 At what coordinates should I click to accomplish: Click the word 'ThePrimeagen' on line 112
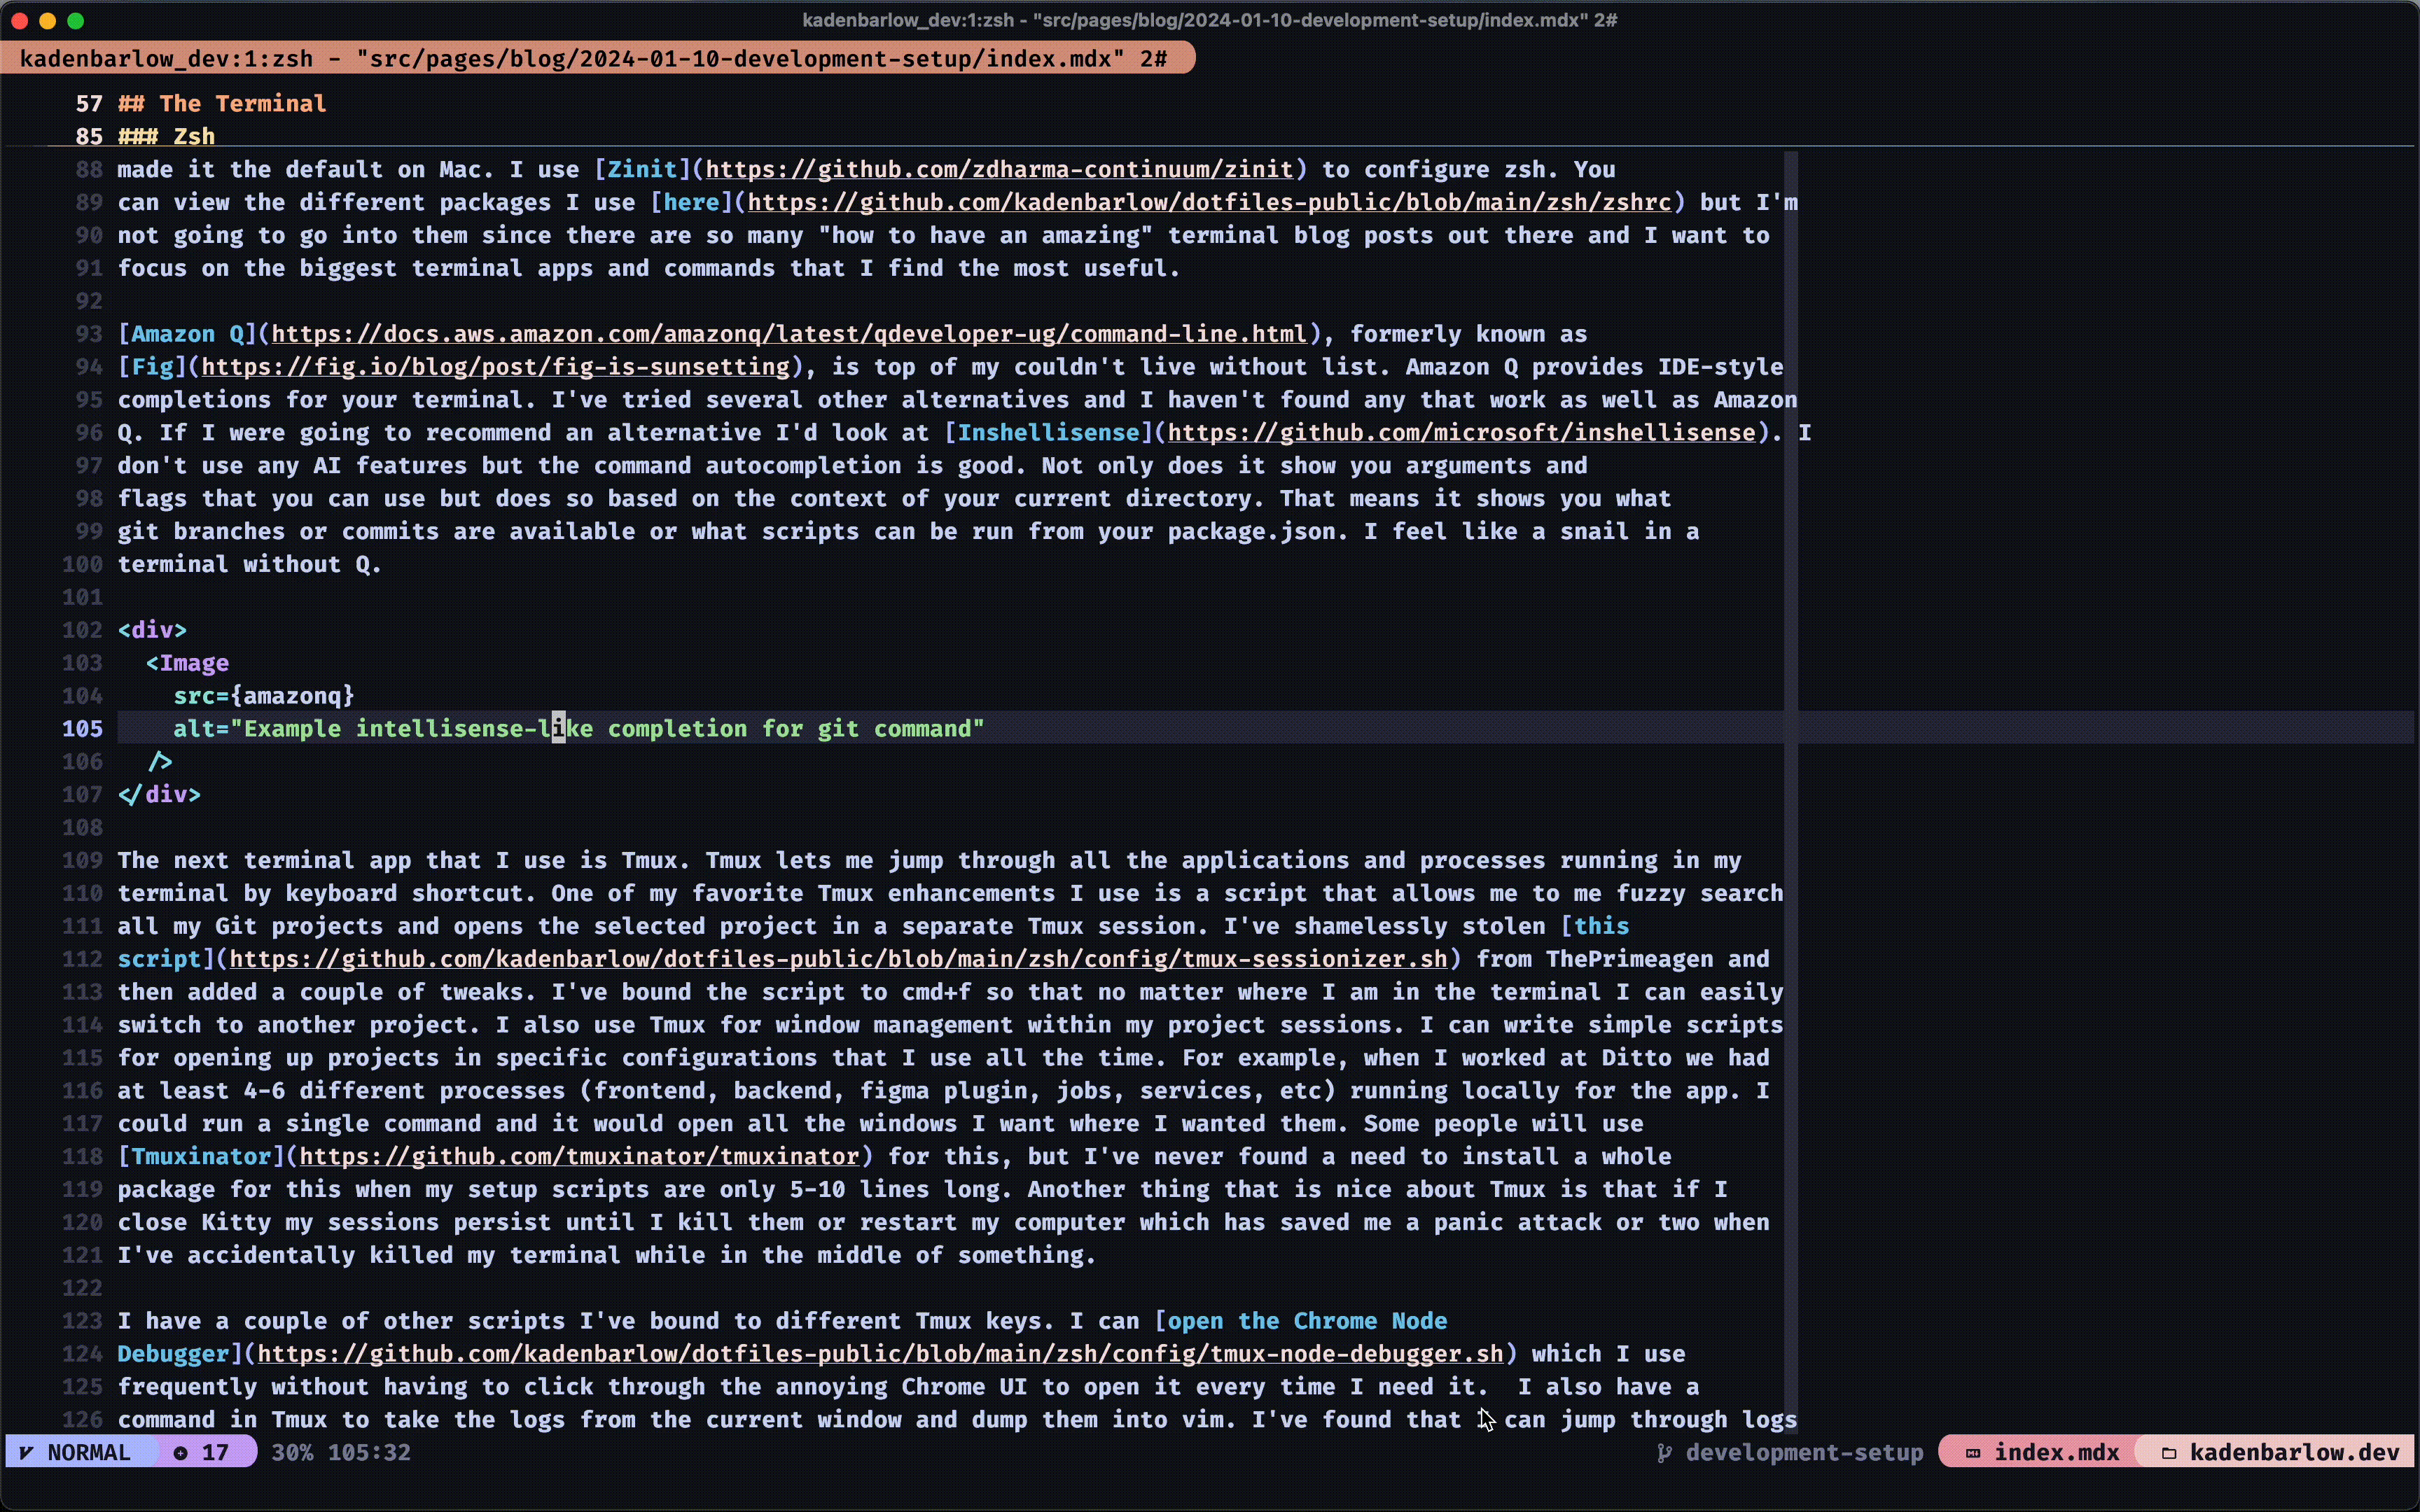[x=1629, y=959]
